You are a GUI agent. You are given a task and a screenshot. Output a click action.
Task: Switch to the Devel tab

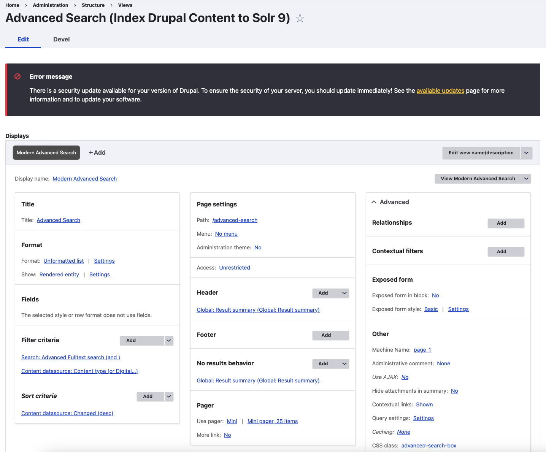[62, 40]
